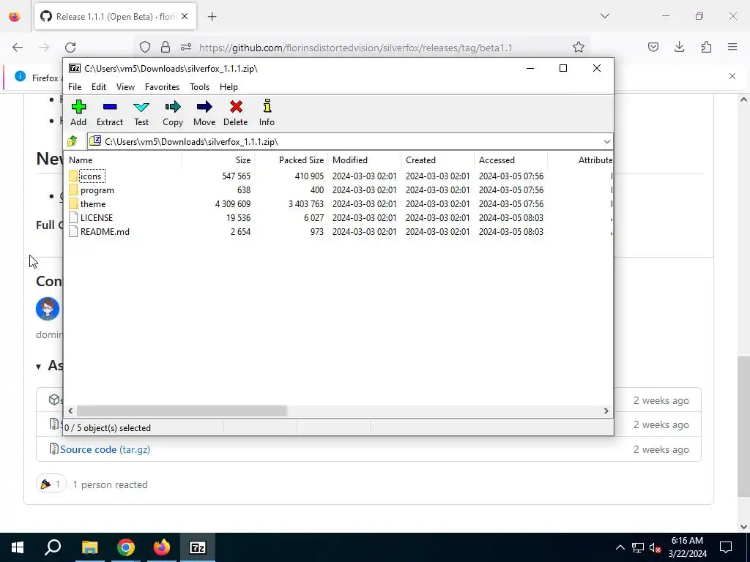The height and width of the screenshot is (562, 750).
Task: Click the contributor avatar image
Action: click(48, 309)
